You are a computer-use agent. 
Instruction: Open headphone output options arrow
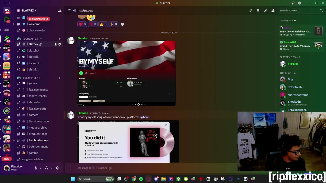51,168
